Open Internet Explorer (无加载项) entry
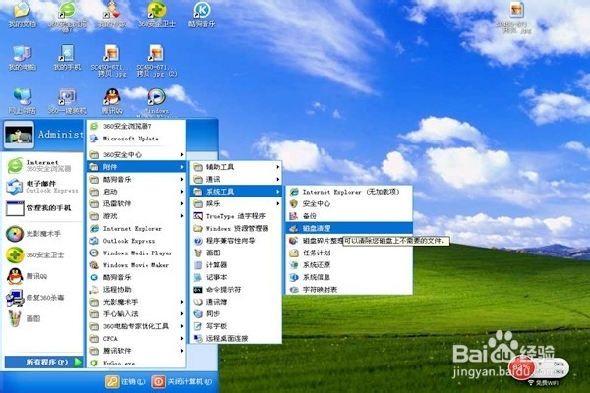Screen dimensions: 590x393 pos(349,192)
